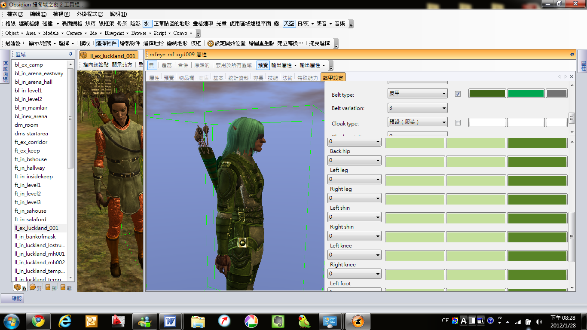The height and width of the screenshot is (330, 587).
Task: Open the 檢視(V) View menu
Action: click(61, 14)
